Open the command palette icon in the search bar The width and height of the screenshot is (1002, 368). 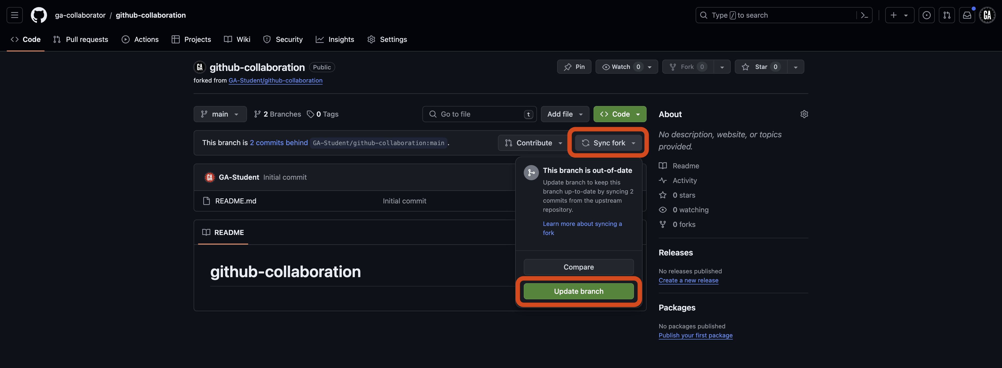coord(864,15)
